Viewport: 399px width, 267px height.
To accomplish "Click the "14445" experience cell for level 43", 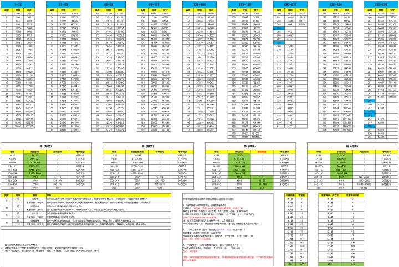I will tap(63, 50).
